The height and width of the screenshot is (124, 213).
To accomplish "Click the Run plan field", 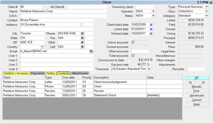I will tap(196, 69).
